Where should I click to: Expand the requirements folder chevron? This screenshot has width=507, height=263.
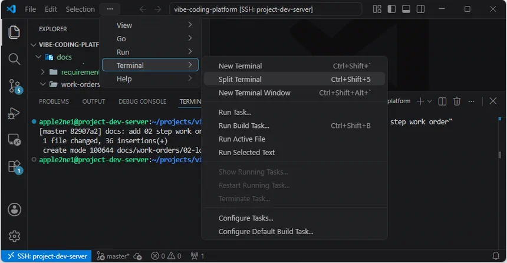tap(42, 72)
